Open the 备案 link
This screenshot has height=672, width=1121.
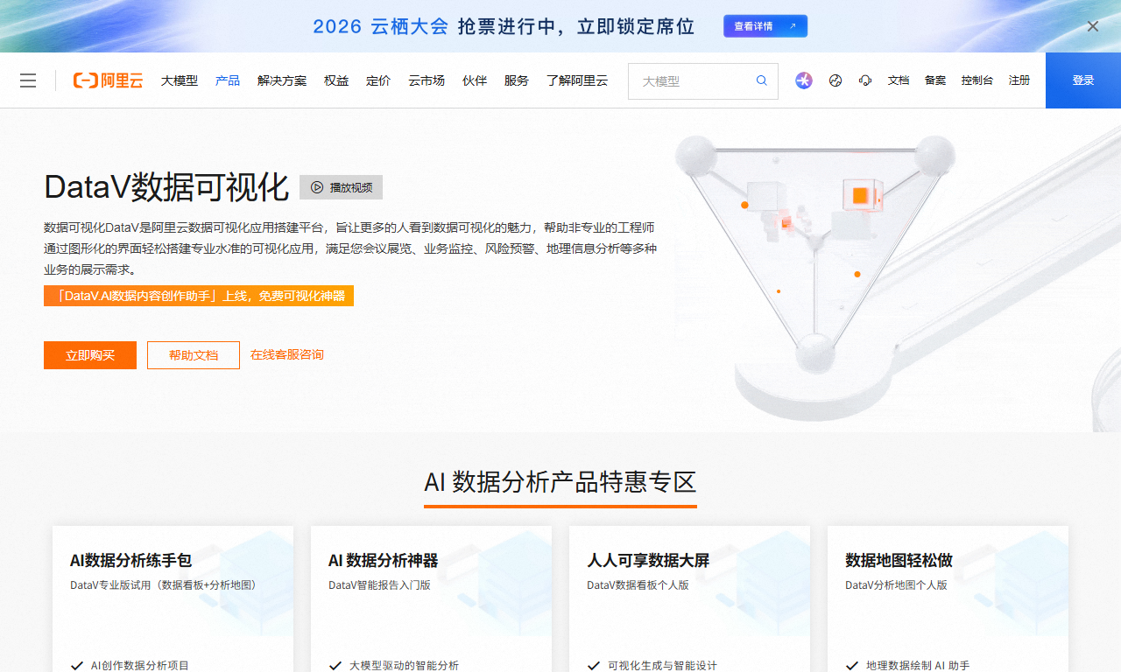[935, 80]
